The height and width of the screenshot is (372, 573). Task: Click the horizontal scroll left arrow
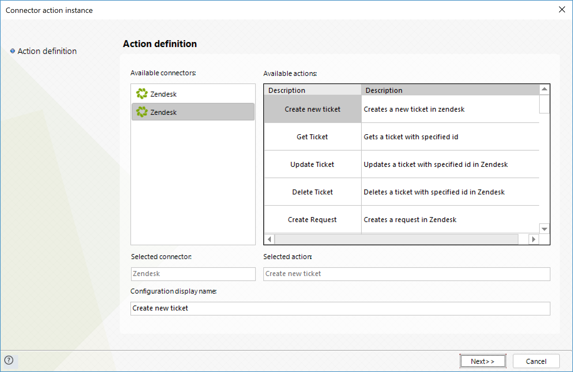click(269, 239)
